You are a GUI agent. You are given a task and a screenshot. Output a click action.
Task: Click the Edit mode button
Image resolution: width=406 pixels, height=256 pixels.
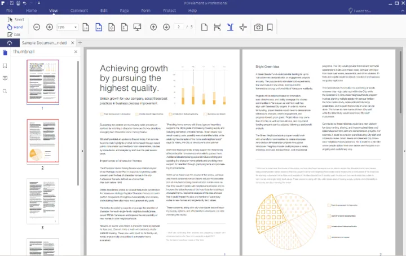14,34
